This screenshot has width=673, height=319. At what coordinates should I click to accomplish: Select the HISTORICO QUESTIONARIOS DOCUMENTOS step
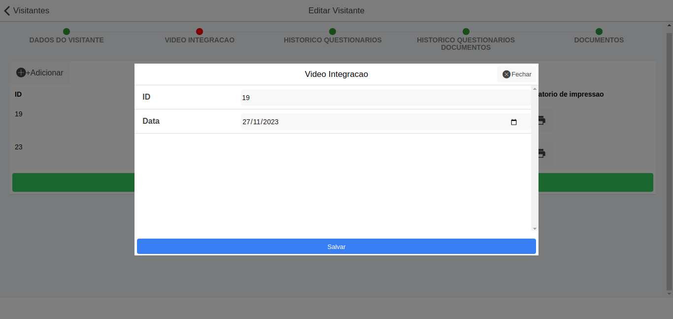coord(465,43)
